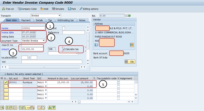204x111 pixels.
Task: Tick the V checkbox in third item row
Action: pos(118,90)
